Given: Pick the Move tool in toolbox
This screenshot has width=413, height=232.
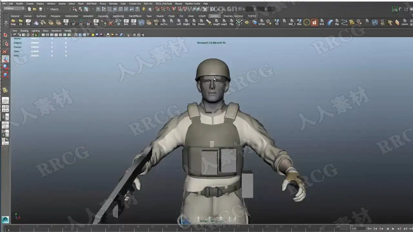Looking at the screenshot, I should (x=5, y=59).
